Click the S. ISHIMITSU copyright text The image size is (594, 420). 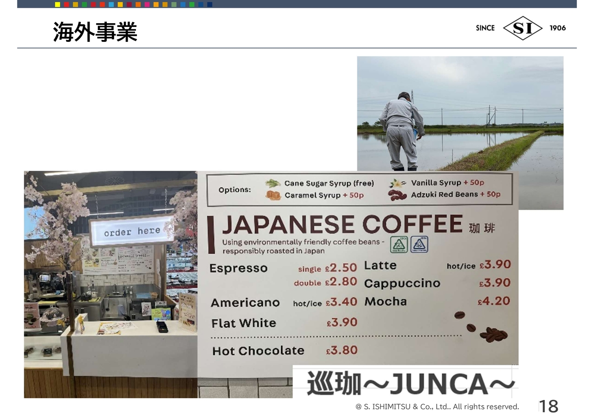[437, 407]
